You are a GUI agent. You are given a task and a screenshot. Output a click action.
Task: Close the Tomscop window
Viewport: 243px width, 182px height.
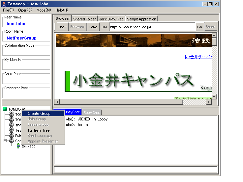[216, 4]
